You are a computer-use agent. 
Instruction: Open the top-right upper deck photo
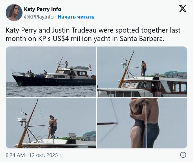[142, 72]
